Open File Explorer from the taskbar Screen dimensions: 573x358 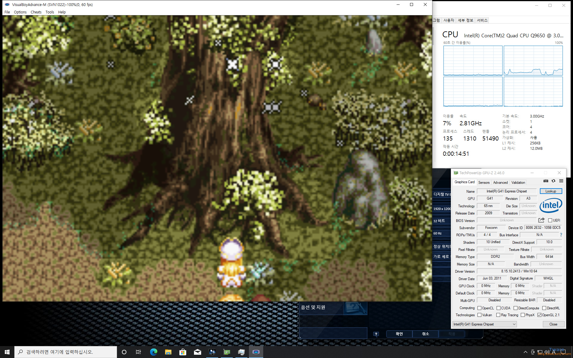pyautogui.click(x=168, y=352)
